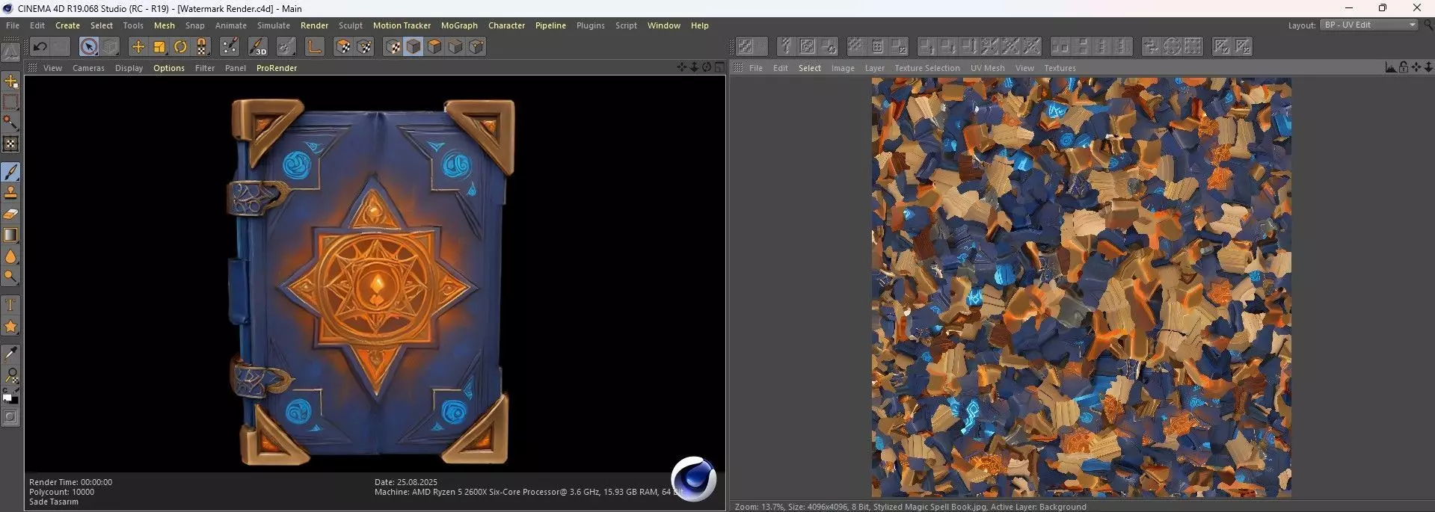The height and width of the screenshot is (512, 1435).
Task: Open the viewport Options menu
Action: (169, 68)
